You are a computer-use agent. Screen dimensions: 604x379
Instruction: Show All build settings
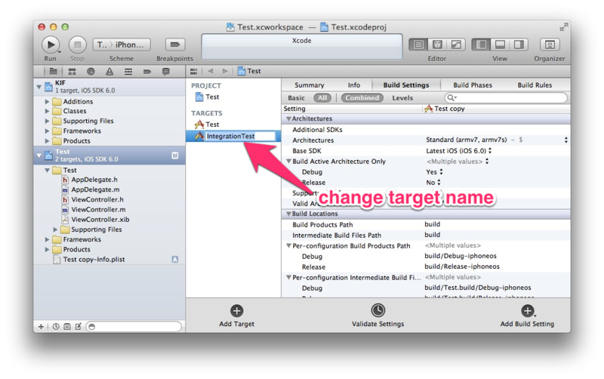click(322, 98)
